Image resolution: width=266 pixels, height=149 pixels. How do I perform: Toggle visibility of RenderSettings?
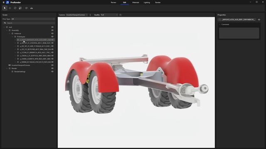coord(52,72)
